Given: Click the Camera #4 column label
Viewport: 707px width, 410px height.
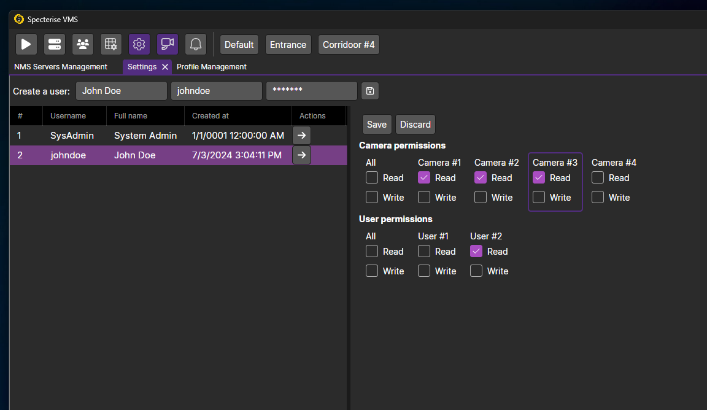Looking at the screenshot, I should point(614,163).
